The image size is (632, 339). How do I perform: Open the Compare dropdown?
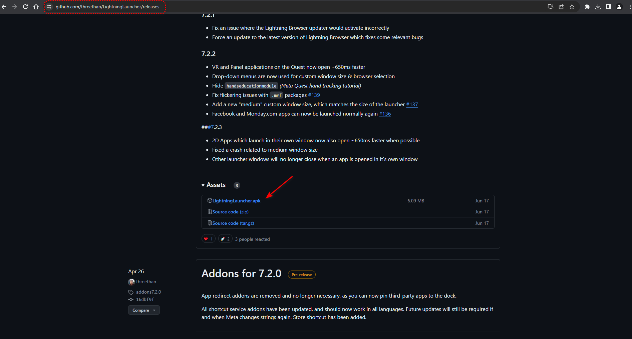click(x=144, y=310)
